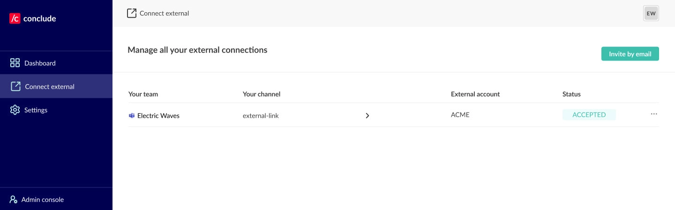Open the three-dots menu for ACME row
The height and width of the screenshot is (210, 675).
(x=654, y=114)
